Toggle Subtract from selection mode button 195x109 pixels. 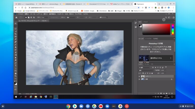[x=31, y=17]
